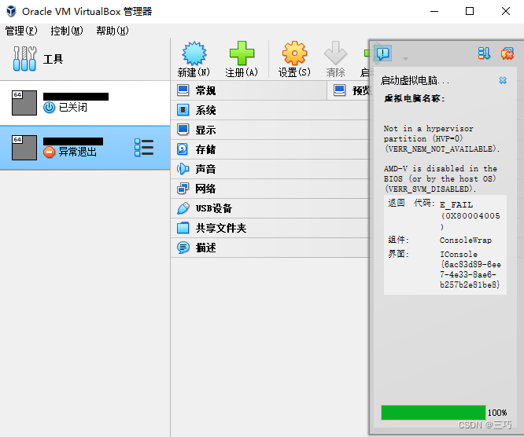Click the 虚拟电脑名称 label

(415, 98)
